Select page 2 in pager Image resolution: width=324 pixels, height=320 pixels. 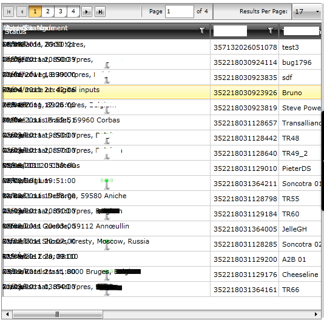click(48, 12)
